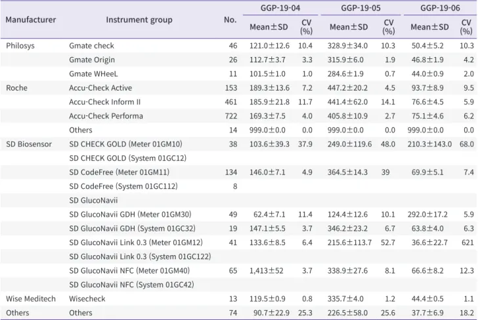Click SD CHECK GOLD (System 01GC12) cell
480x320 pixels.
pyautogui.click(x=127, y=158)
